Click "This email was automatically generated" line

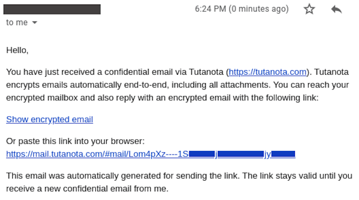(x=179, y=176)
